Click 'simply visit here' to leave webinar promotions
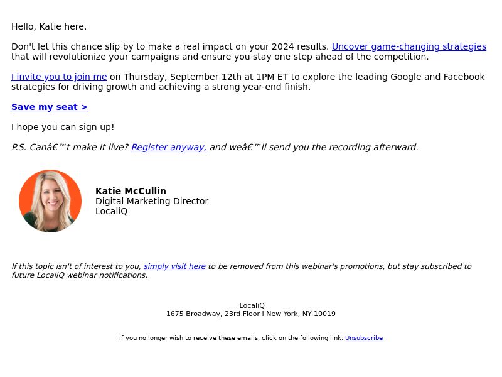Image resolution: width=502 pixels, height=377 pixels. click(x=174, y=266)
